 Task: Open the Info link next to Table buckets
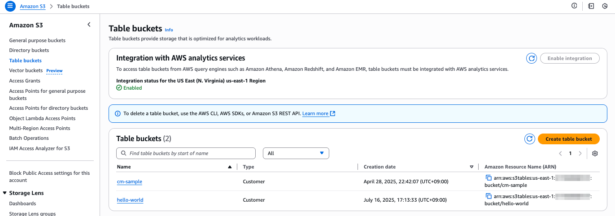pos(169,30)
